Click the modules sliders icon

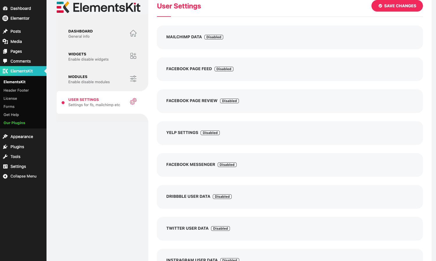coord(133,79)
